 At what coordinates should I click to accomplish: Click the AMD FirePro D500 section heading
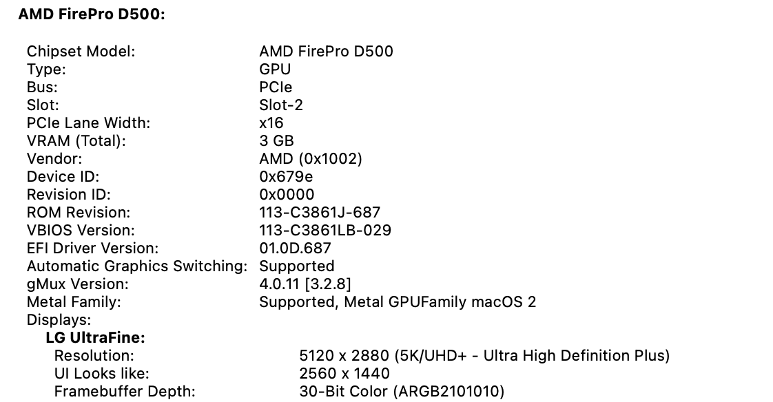(92, 14)
